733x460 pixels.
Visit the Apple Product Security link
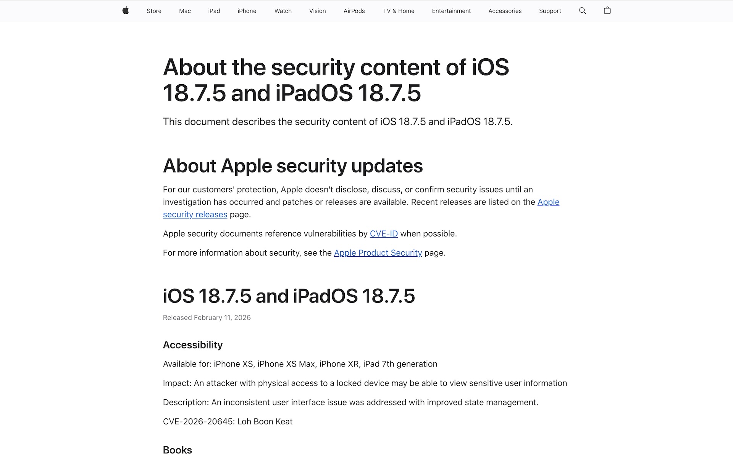(378, 253)
